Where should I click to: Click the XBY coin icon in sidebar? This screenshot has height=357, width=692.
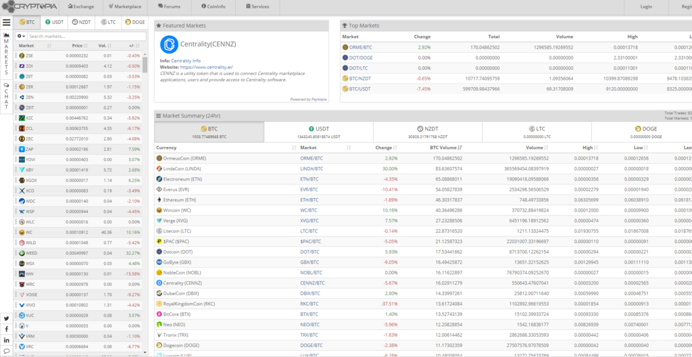[x=22, y=170]
